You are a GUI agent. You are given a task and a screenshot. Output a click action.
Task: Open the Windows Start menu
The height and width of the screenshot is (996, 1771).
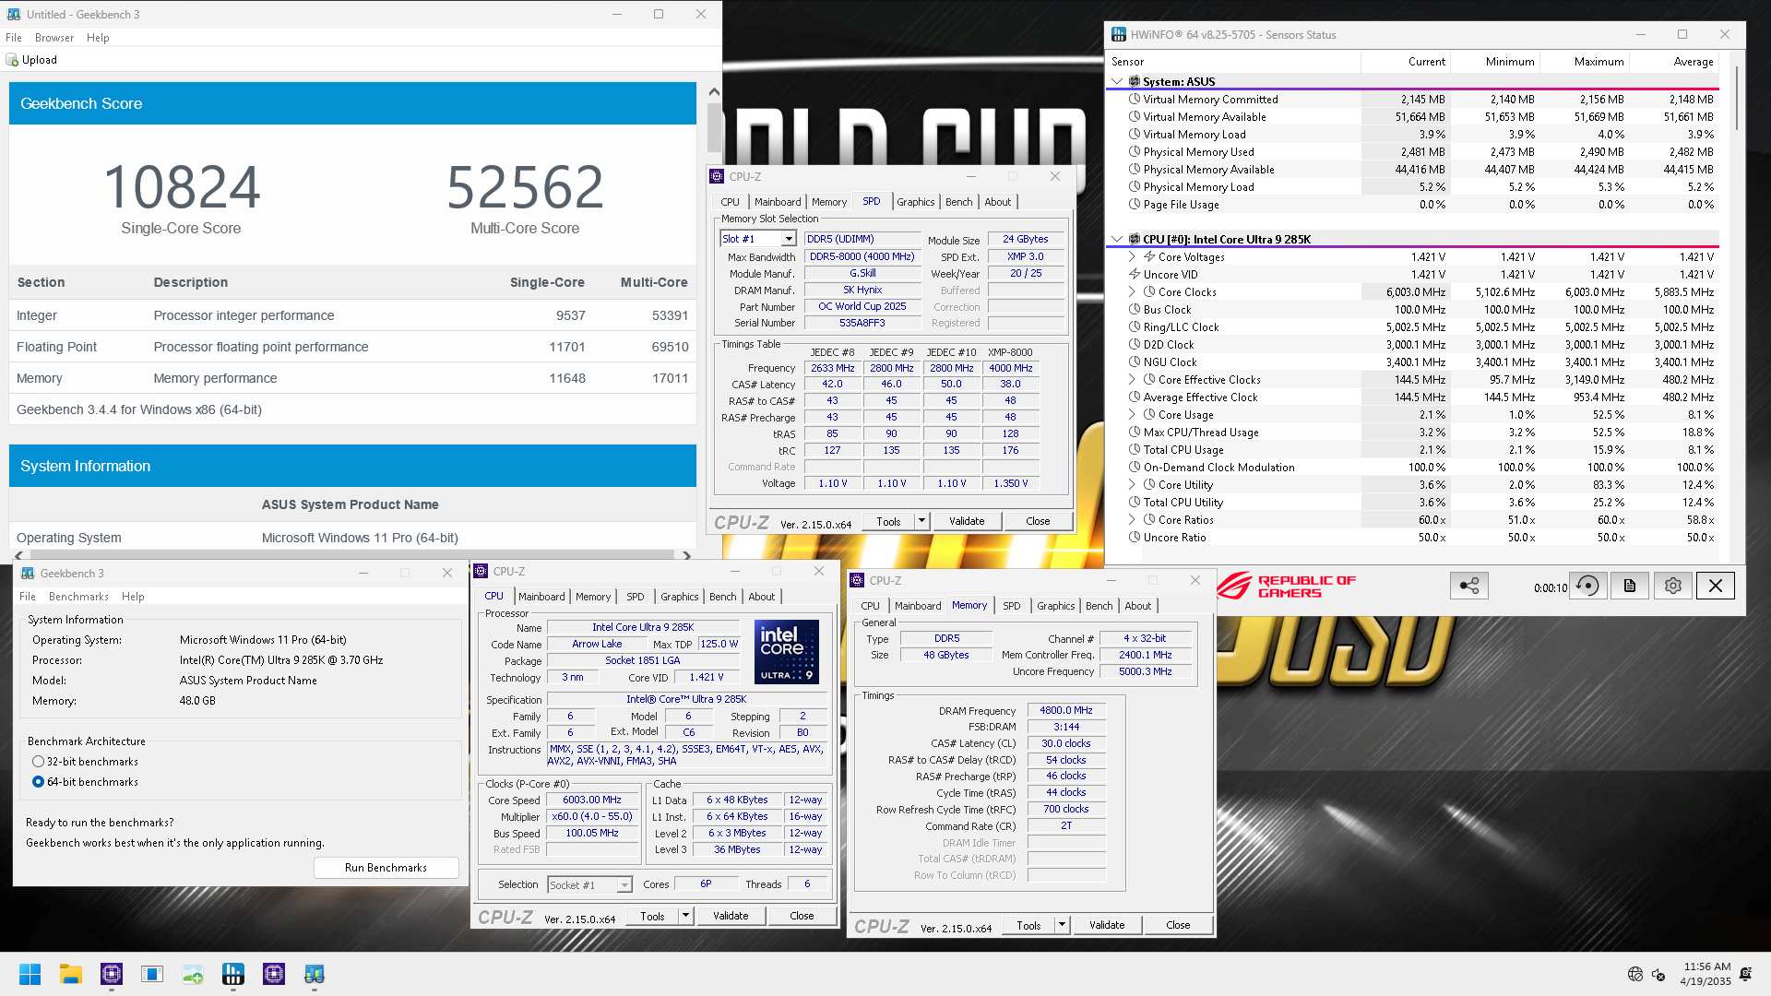[x=30, y=974]
